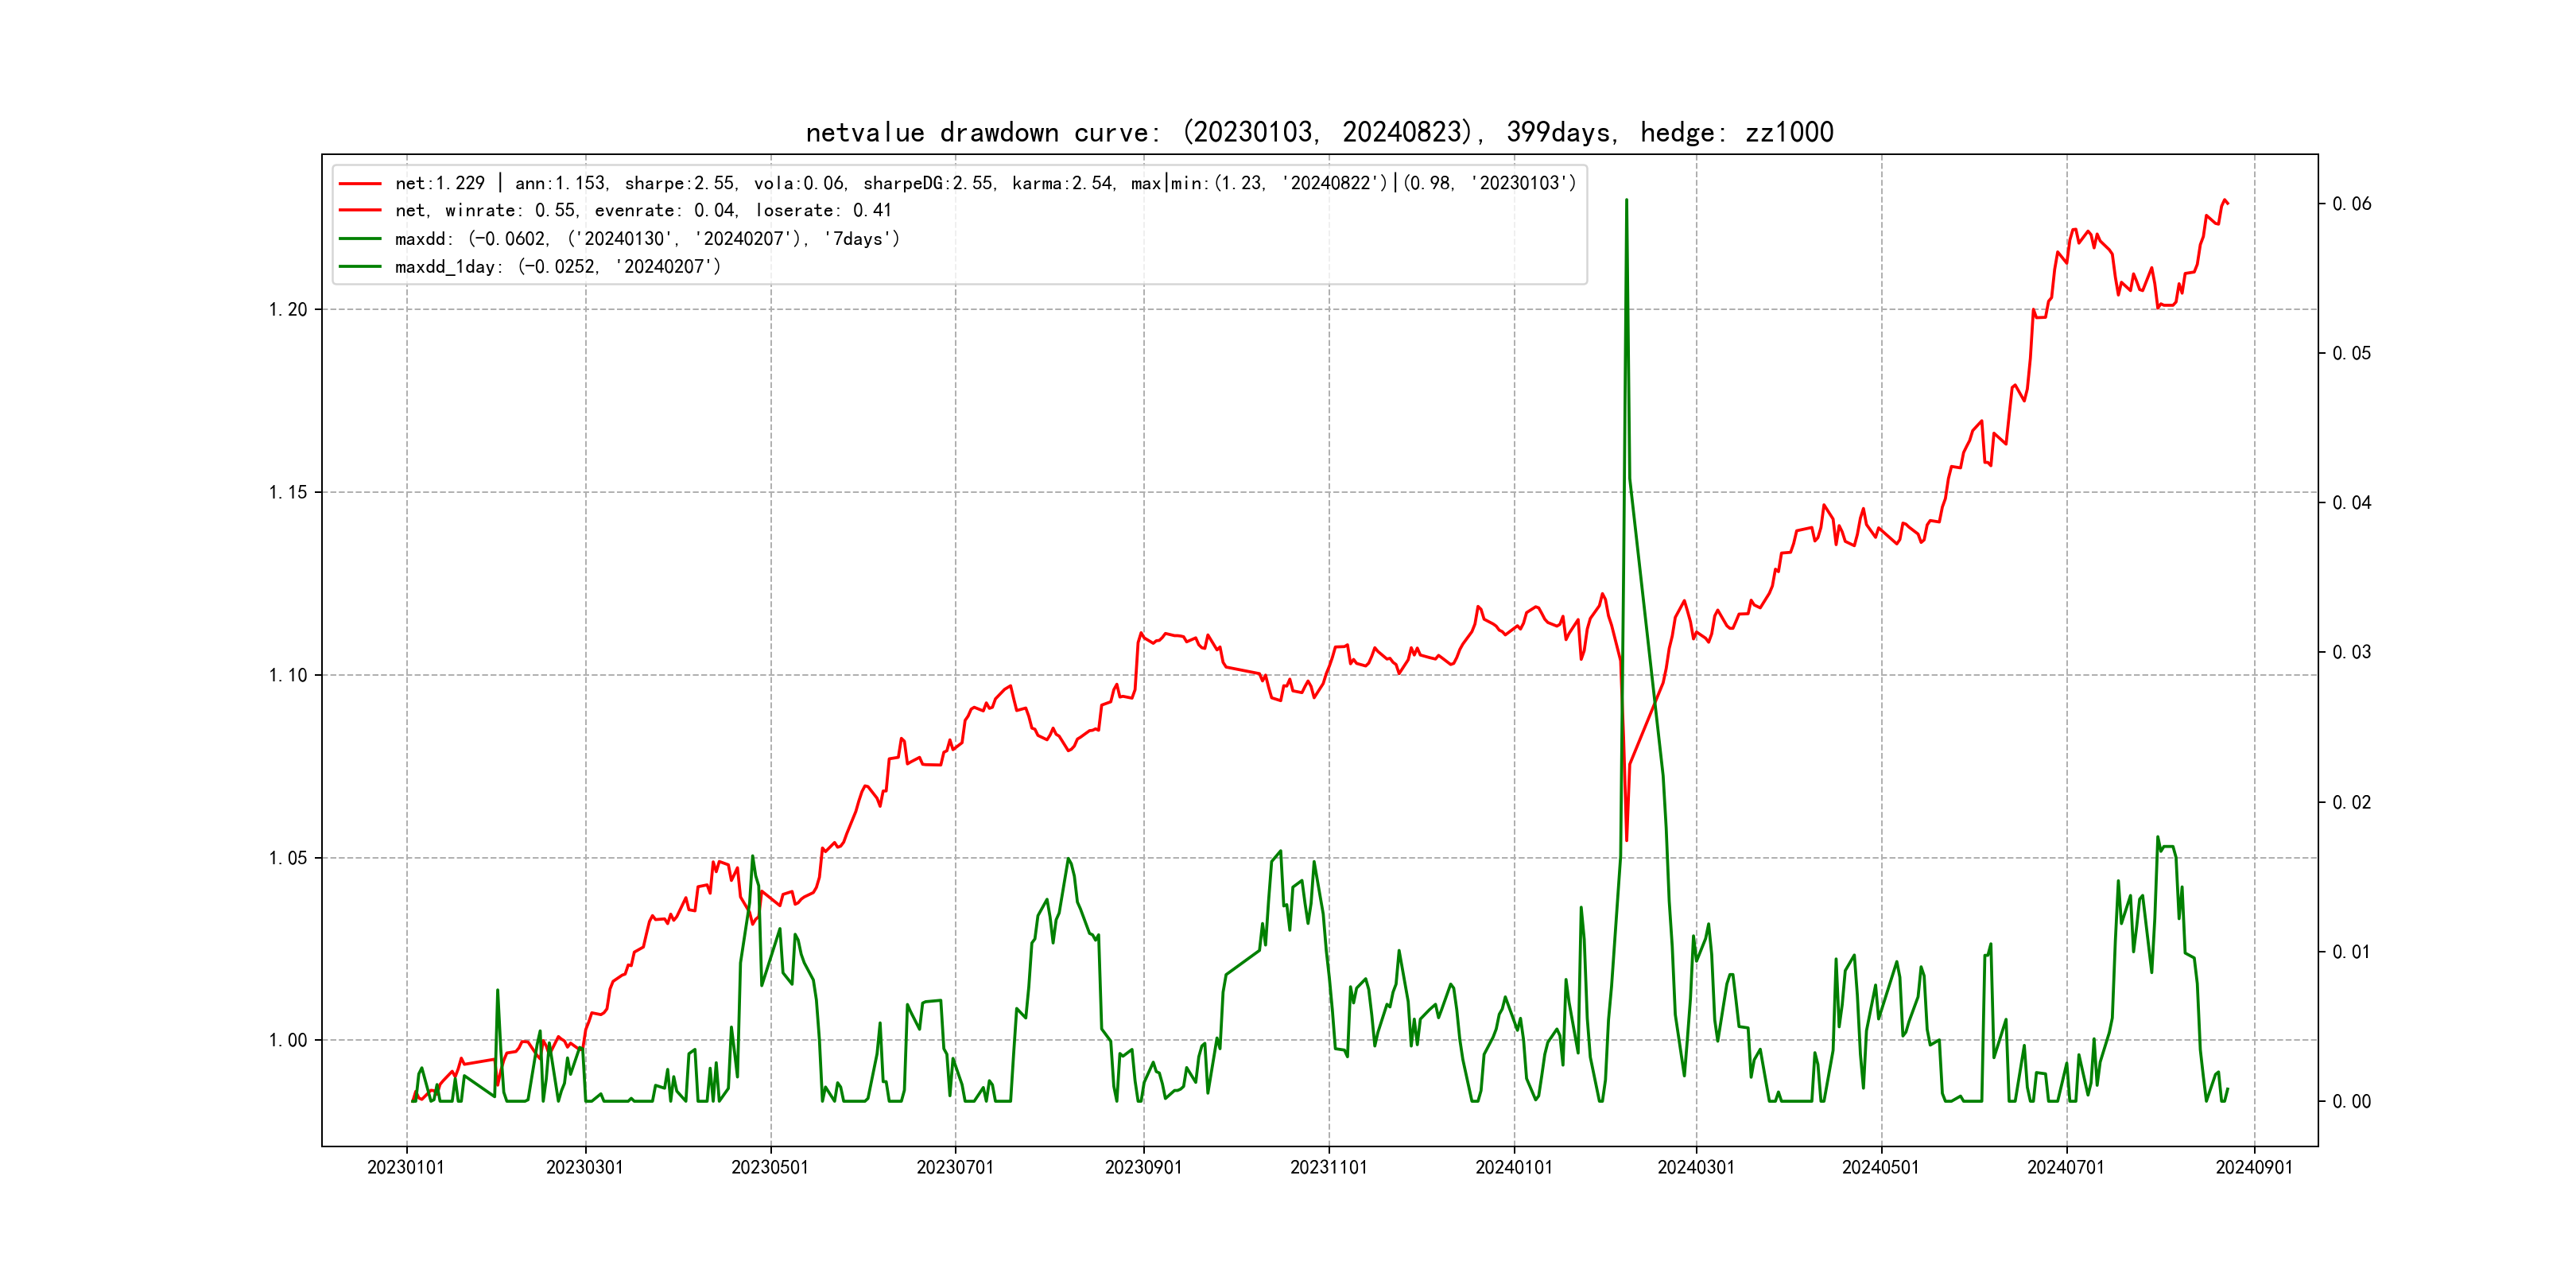Click the tallest green drawdown spike peak
The width and height of the screenshot is (2576, 1288).
coord(1626,201)
